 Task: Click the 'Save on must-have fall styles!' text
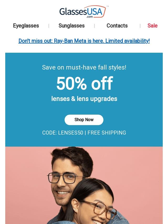pyautogui.click(x=84, y=67)
